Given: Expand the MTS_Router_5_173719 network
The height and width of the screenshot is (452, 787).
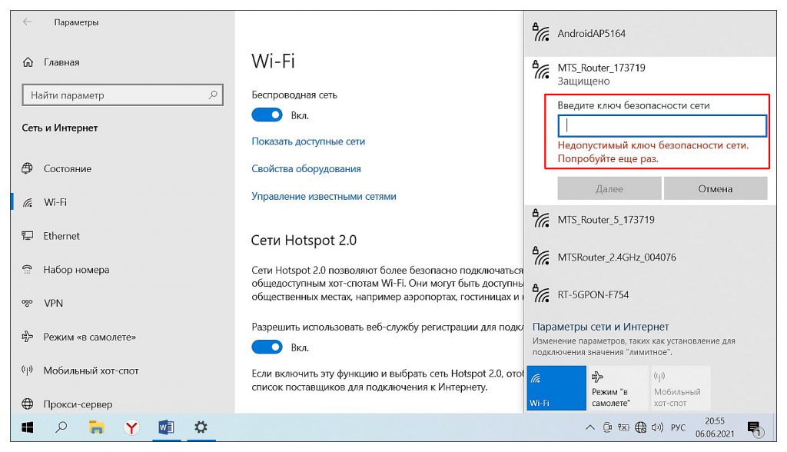Looking at the screenshot, I should pos(606,220).
